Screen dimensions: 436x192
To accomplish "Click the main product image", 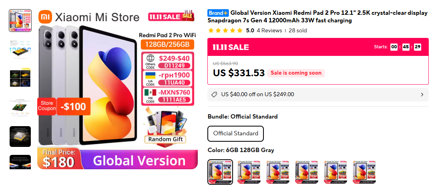I will 117,89.
